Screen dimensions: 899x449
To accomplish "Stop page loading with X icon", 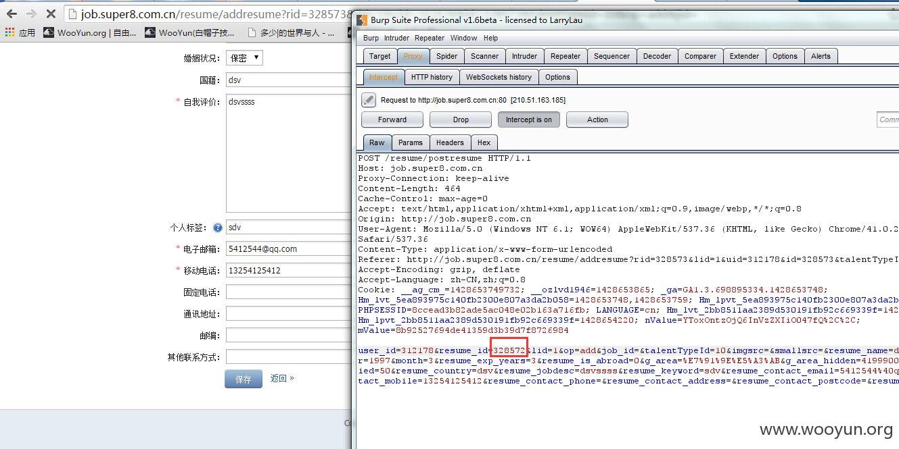I will (x=51, y=14).
